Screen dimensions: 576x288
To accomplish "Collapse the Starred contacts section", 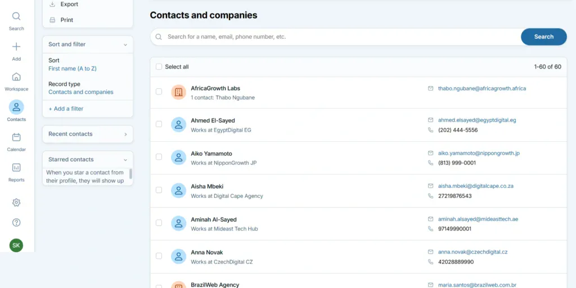I will tap(125, 160).
